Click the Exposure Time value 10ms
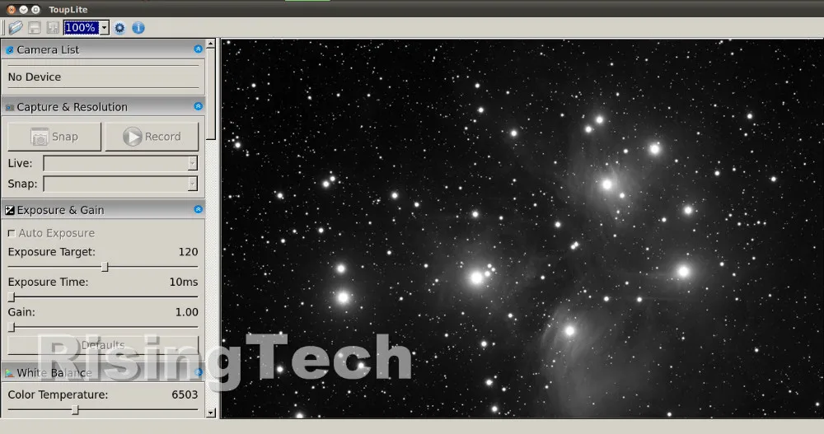The image size is (824, 434). pyautogui.click(x=184, y=282)
